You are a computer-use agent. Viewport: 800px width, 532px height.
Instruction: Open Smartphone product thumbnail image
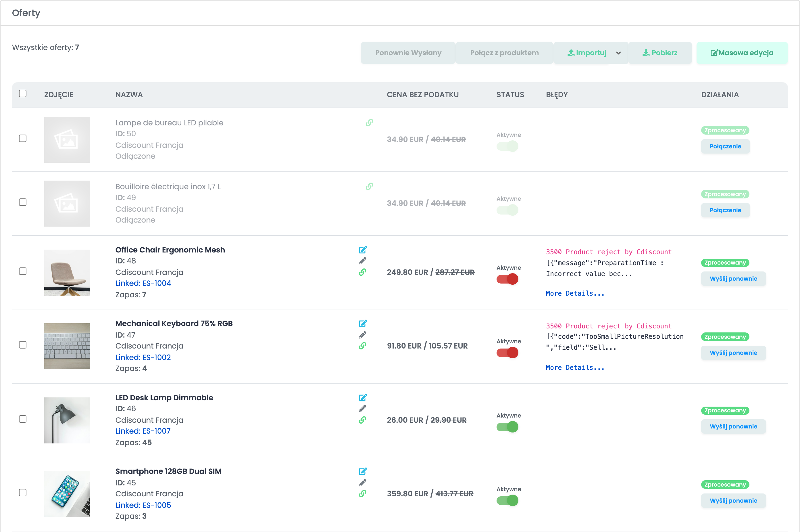click(67, 494)
